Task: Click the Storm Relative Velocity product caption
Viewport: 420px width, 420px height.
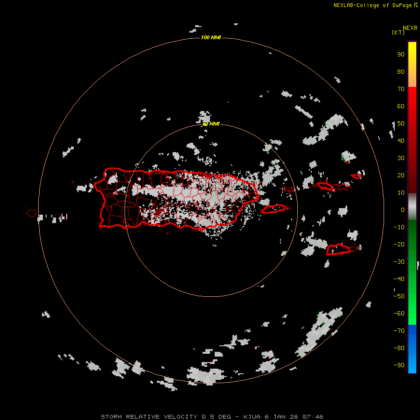Action: tap(212, 417)
